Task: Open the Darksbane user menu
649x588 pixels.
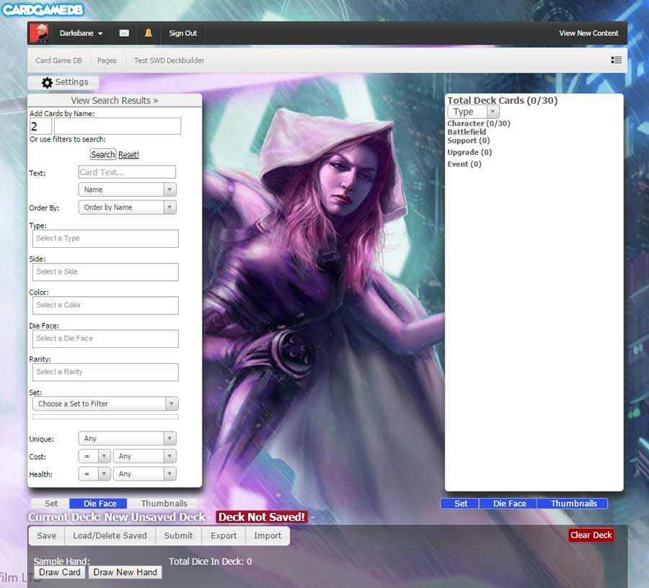Action: [x=81, y=33]
